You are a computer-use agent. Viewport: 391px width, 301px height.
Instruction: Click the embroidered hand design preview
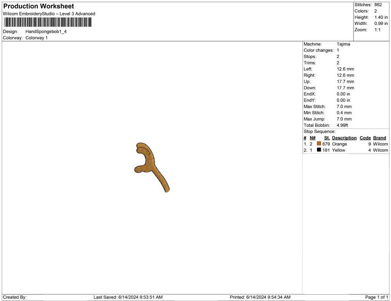(152, 167)
